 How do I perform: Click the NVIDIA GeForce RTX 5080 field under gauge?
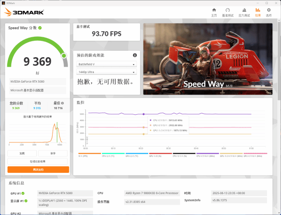pos(38,81)
